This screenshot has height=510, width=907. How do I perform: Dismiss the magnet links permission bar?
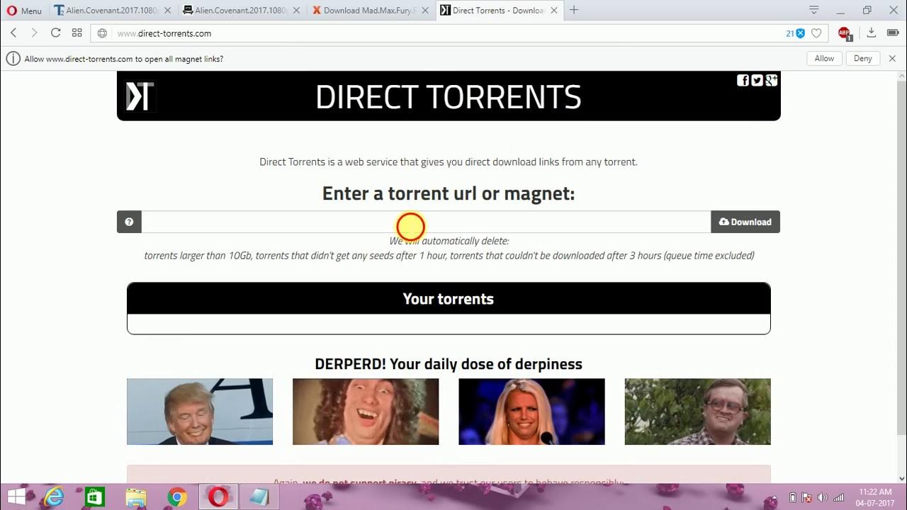892,59
